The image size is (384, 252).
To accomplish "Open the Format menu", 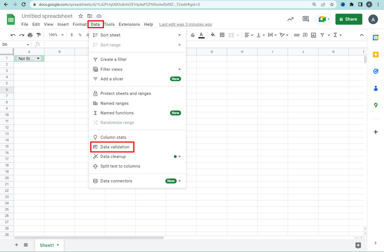I will 80,24.
